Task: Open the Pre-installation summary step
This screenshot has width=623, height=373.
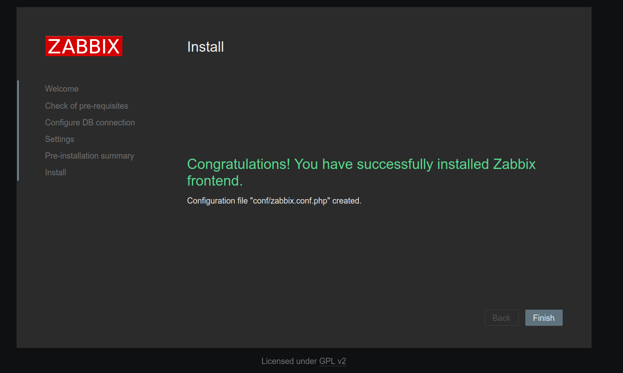Action: (90, 155)
